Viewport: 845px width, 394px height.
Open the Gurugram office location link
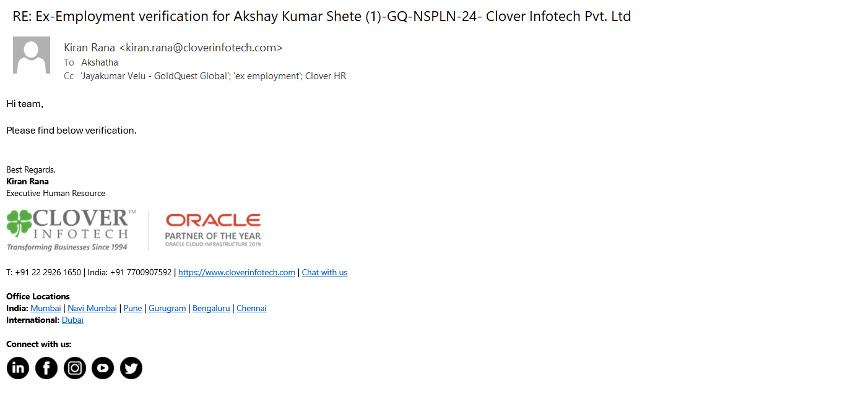pos(167,309)
